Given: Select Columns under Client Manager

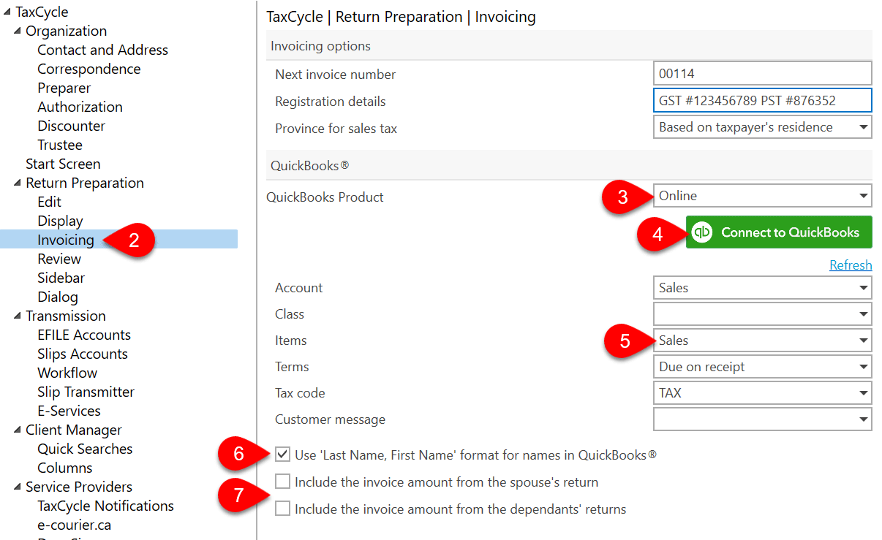Looking at the screenshot, I should coord(65,468).
